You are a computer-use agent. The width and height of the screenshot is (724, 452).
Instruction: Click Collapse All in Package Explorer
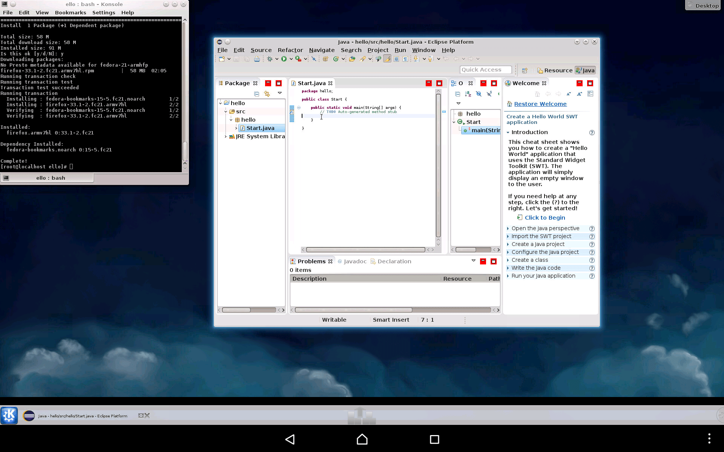tap(257, 94)
